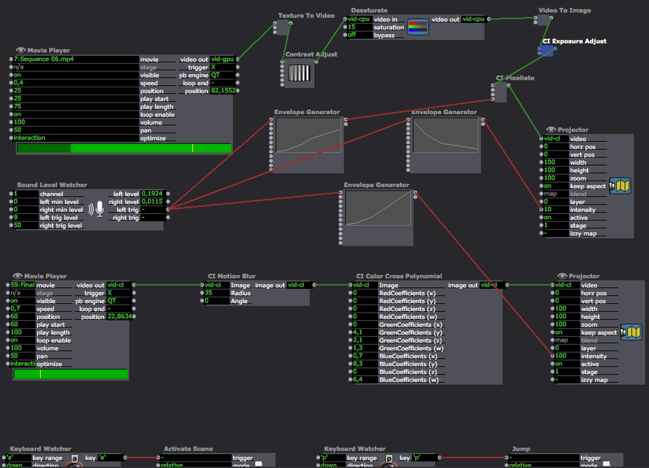Click the 'Sound Level Watcher' actor title
Image resolution: width=649 pixels, height=468 pixels.
52,185
